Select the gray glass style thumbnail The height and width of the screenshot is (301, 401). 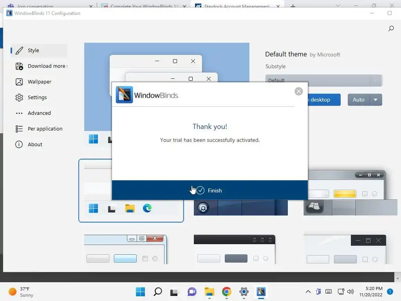(350, 193)
